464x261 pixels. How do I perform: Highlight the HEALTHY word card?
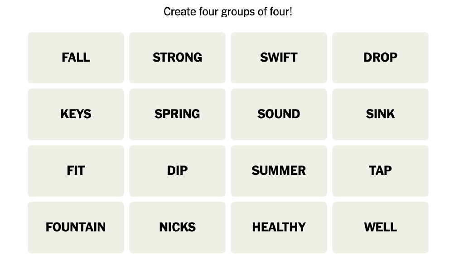pos(279,227)
